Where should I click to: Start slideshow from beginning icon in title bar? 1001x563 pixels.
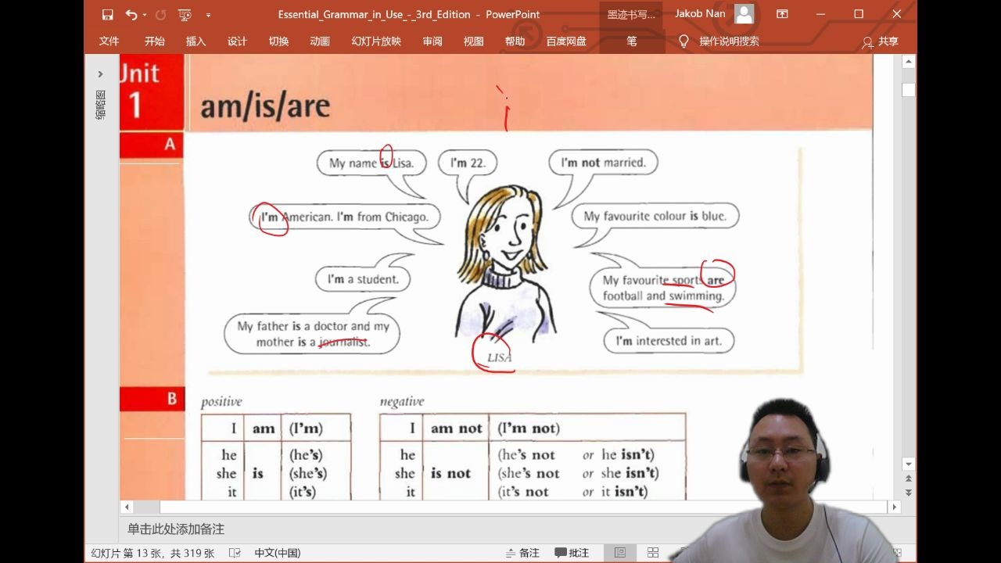pyautogui.click(x=185, y=14)
